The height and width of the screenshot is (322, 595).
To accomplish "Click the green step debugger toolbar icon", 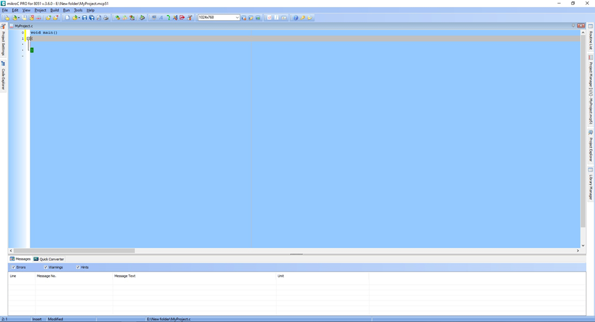I will click(x=168, y=18).
